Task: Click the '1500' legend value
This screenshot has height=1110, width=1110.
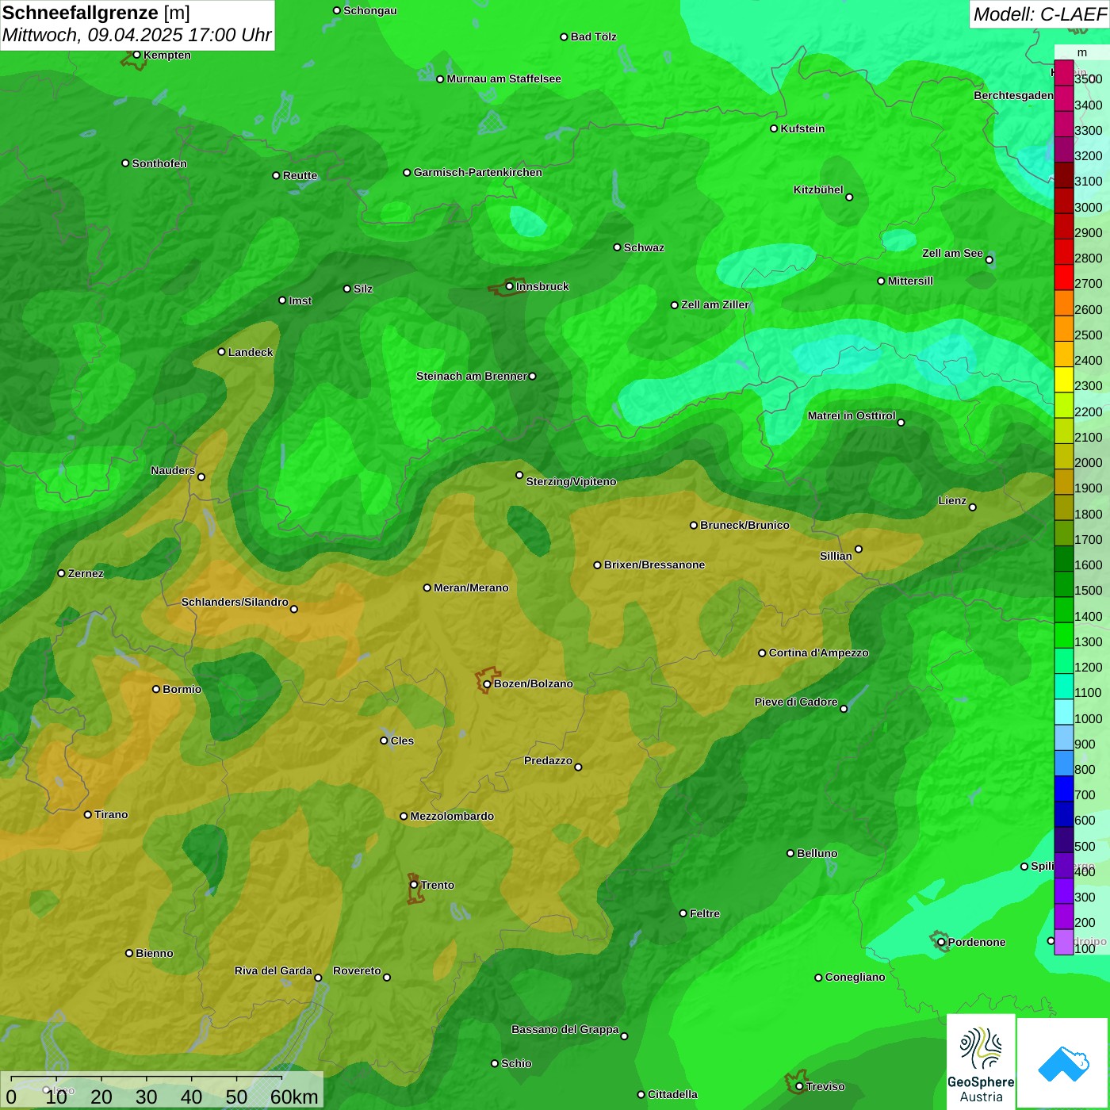Action: point(1088,590)
